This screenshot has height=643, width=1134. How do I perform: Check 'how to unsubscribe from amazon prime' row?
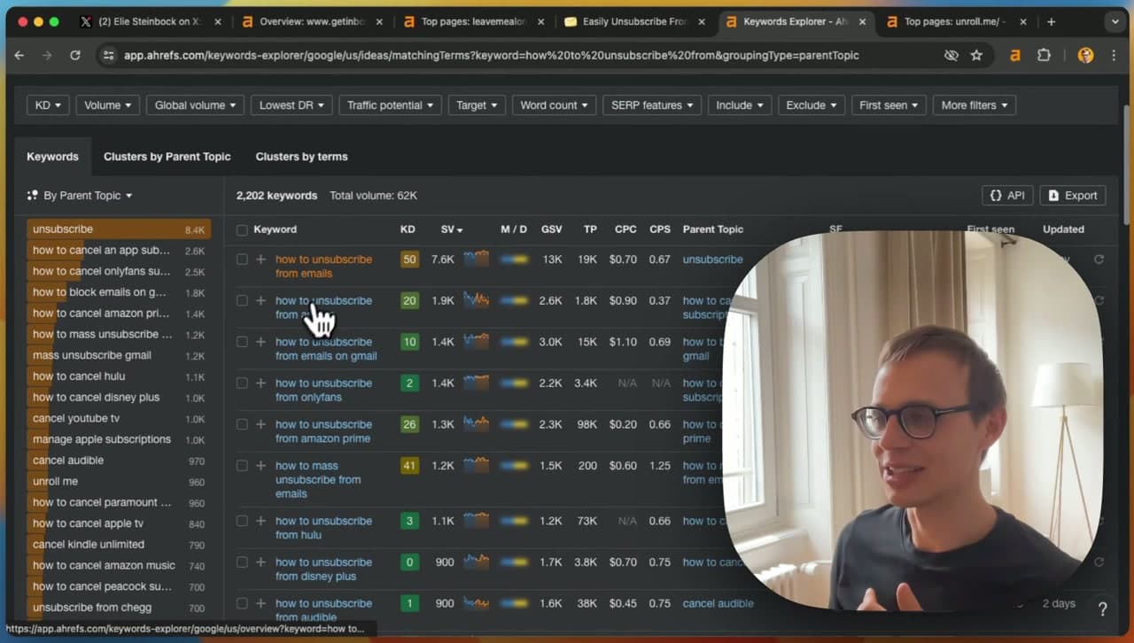242,424
